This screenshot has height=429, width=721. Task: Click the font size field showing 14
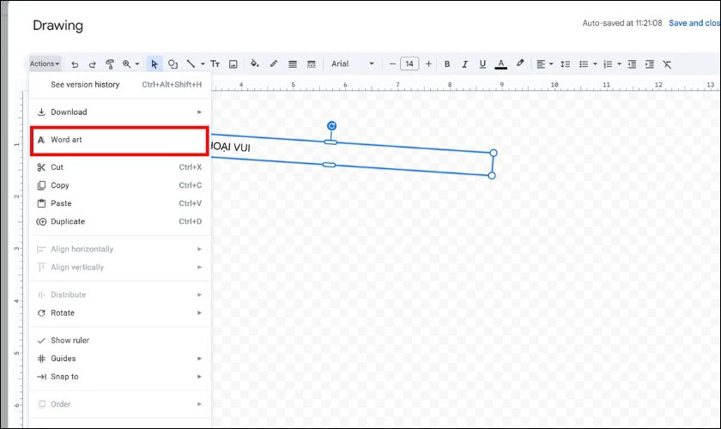(409, 63)
